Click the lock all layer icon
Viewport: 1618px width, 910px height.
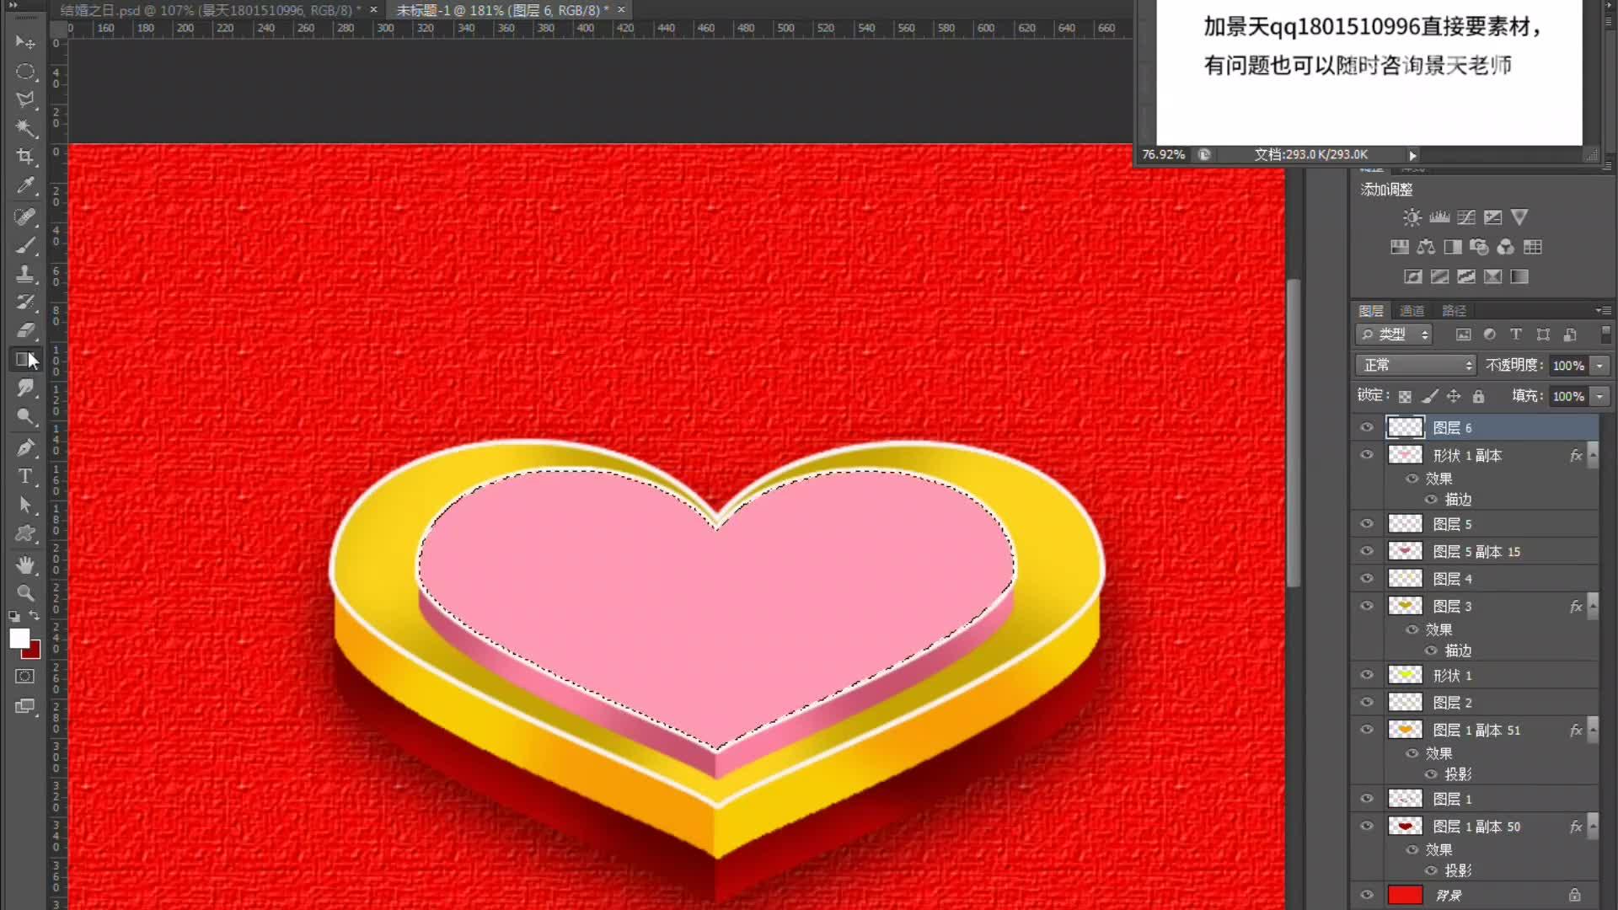[1478, 396]
